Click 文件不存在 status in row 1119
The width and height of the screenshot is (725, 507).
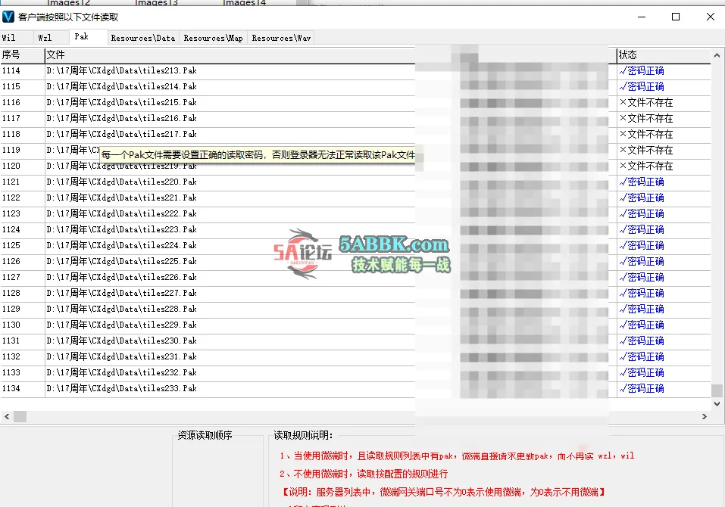(646, 150)
